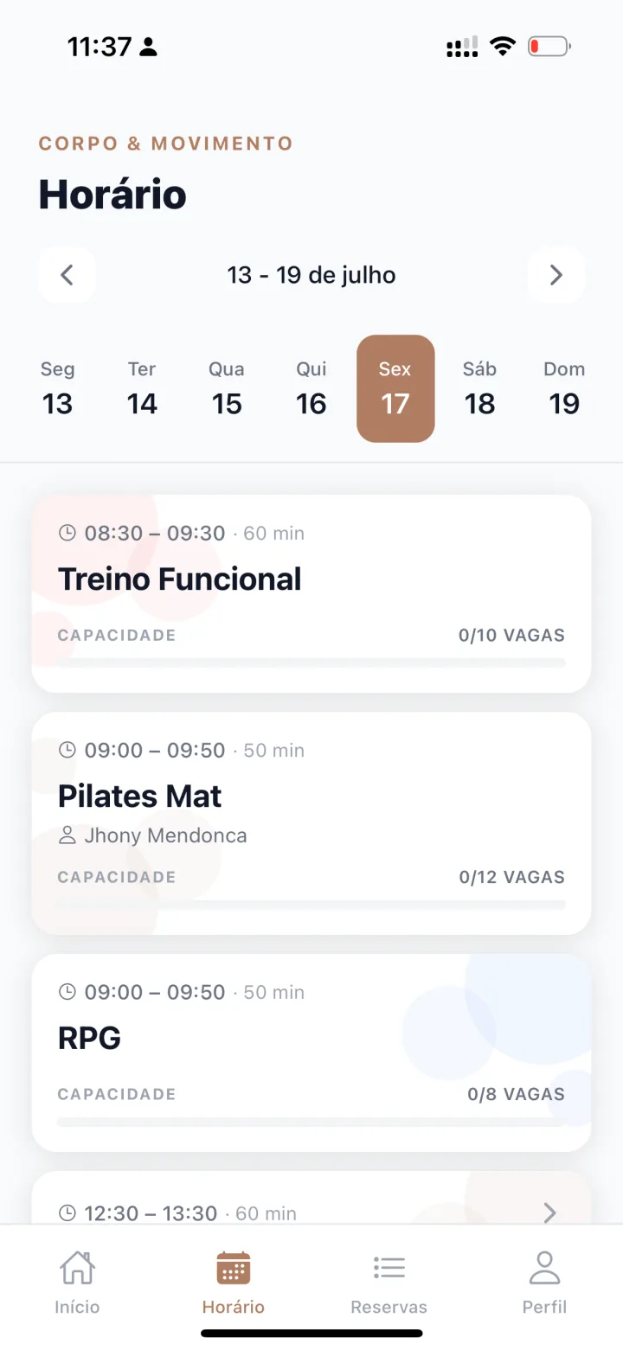The height and width of the screenshot is (1350, 623).
Task: Tap the Início home icon
Action: [77, 1268]
